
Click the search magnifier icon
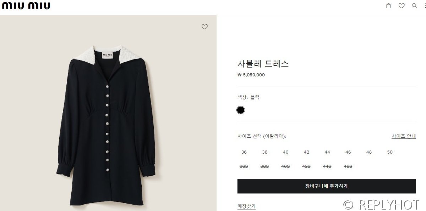(414, 6)
